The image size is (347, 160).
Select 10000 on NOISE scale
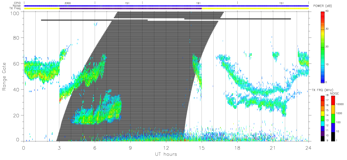pyautogui.click(x=340, y=104)
